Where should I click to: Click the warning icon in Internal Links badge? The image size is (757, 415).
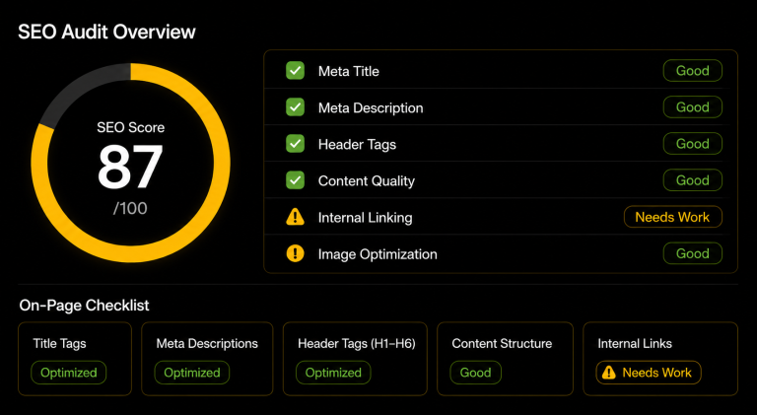coord(609,372)
